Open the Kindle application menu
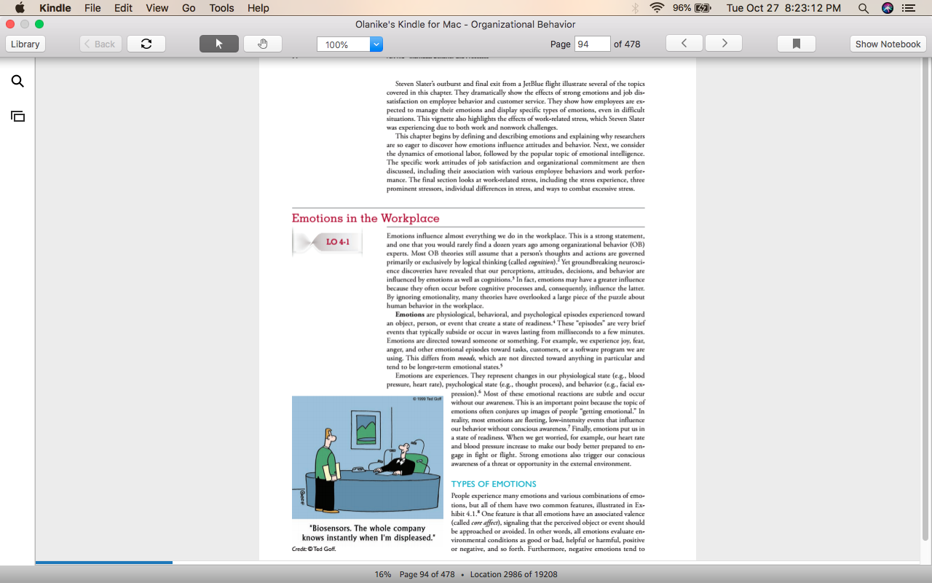 point(55,8)
